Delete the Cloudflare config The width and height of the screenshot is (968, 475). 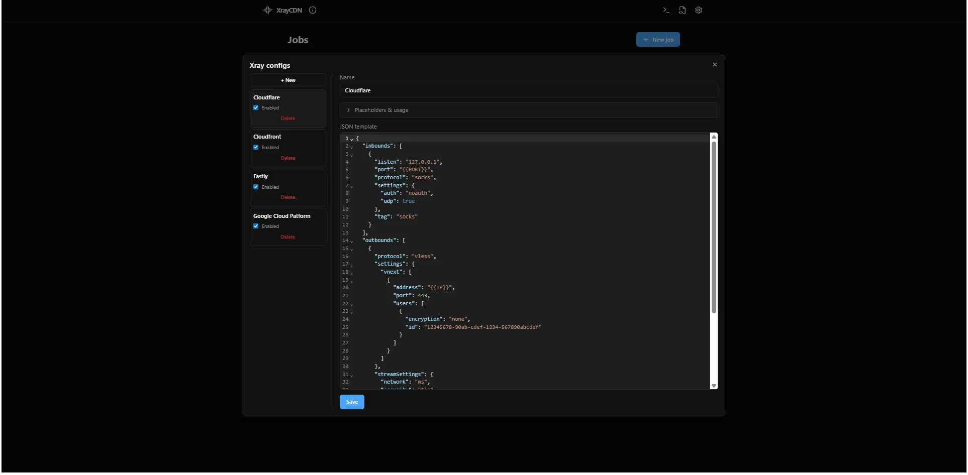288,118
